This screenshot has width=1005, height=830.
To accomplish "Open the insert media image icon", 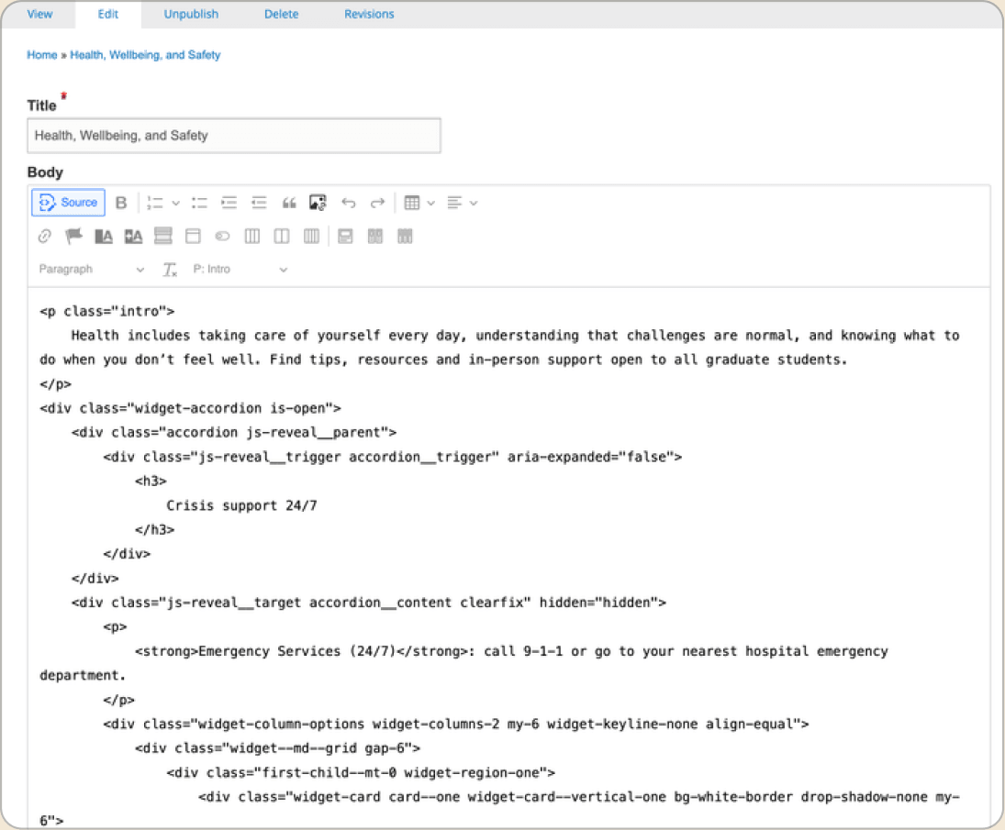I will point(318,203).
